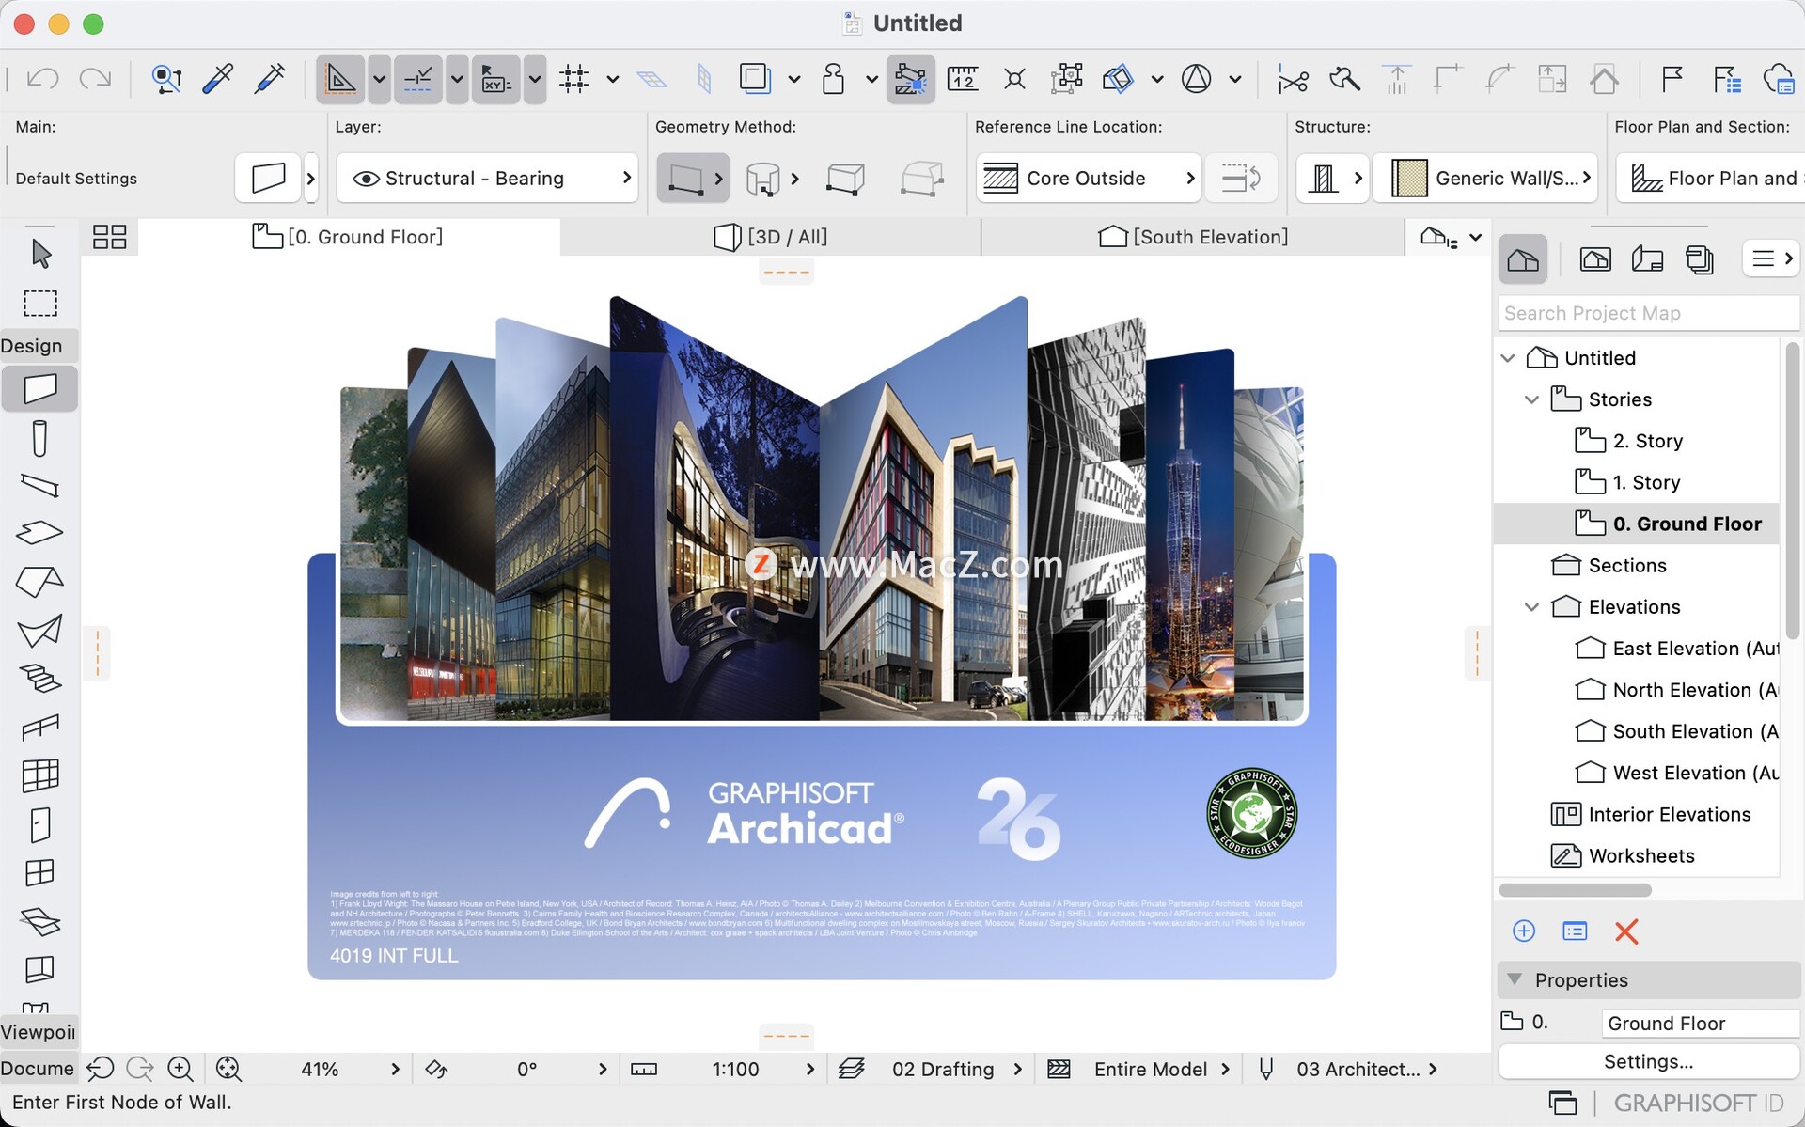The width and height of the screenshot is (1805, 1127).
Task: Open the 1. Story floor plan
Action: [x=1646, y=482]
